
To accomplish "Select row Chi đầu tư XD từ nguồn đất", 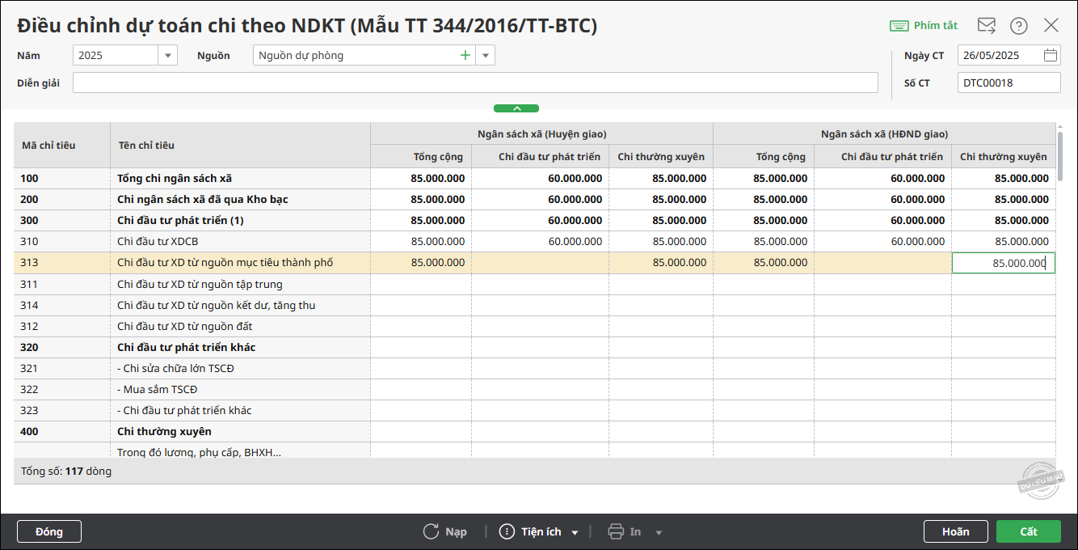I will tap(534, 326).
